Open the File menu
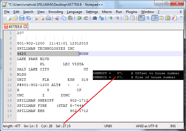The image size is (186, 131). [x=7, y=12]
